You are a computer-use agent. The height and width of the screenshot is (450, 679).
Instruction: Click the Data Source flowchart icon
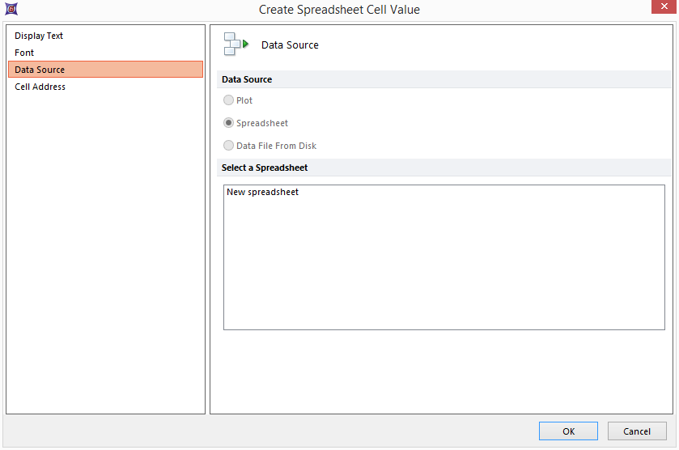coord(236,45)
